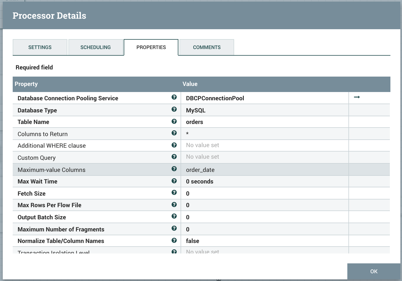This screenshot has width=402, height=281.
Task: Click the Fetch Size help icon
Action: [x=174, y=192]
